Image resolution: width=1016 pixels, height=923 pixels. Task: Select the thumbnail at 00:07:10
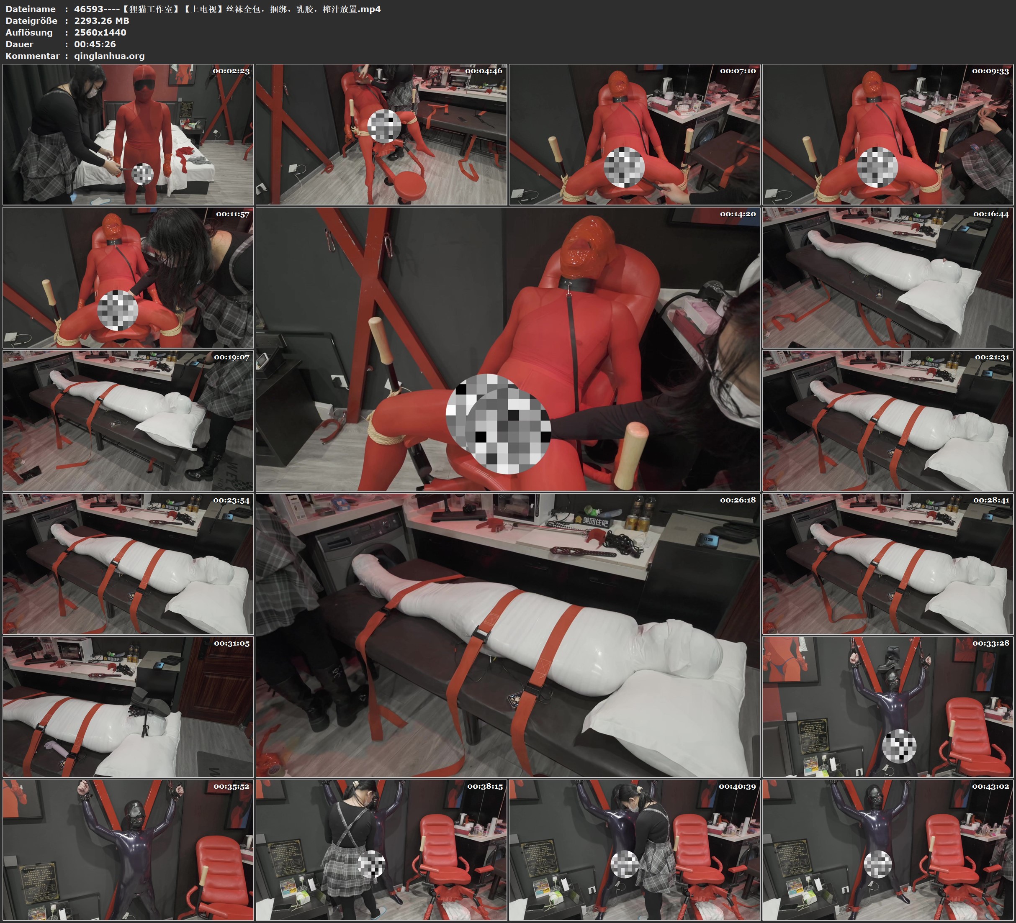[635, 135]
